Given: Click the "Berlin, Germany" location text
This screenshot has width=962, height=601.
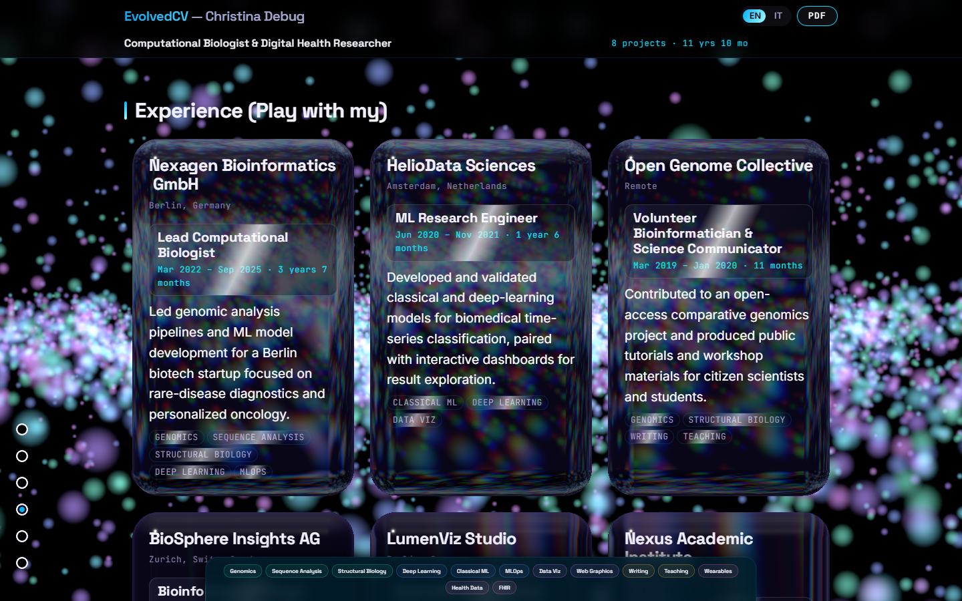Looking at the screenshot, I should click(x=190, y=206).
